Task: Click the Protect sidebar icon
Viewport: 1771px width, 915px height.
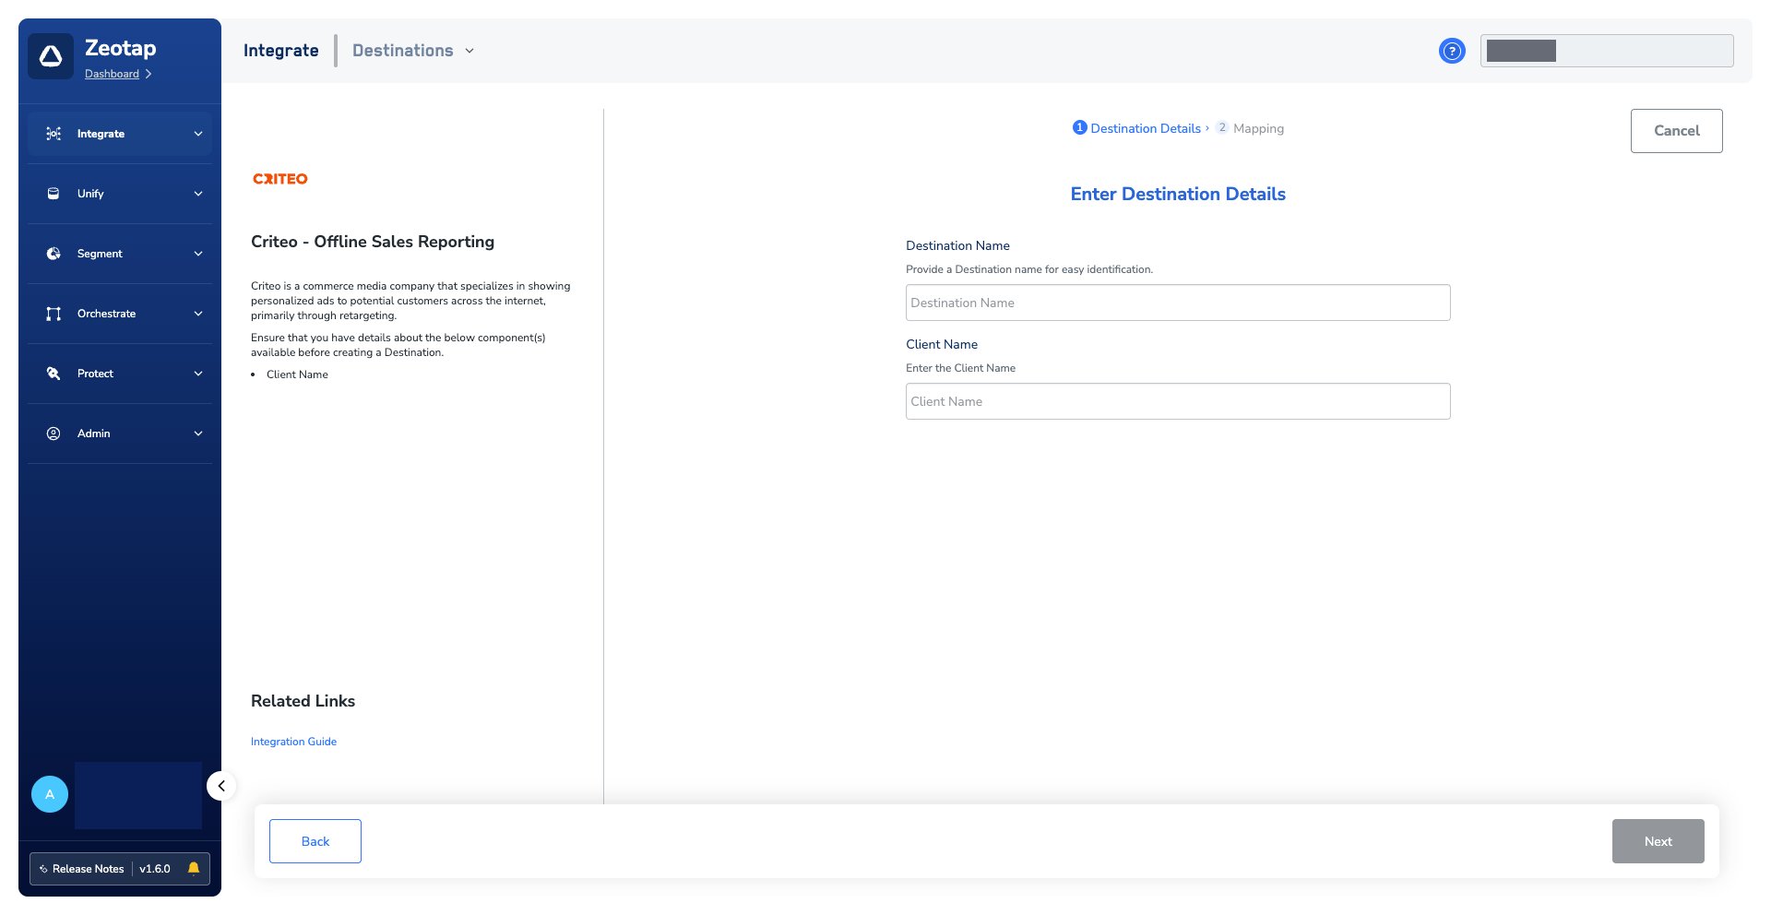Action: click(53, 374)
